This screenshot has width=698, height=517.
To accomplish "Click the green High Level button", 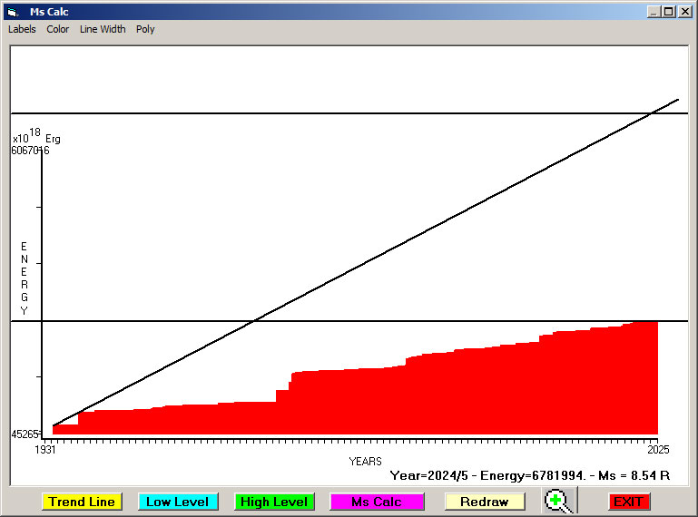I will (x=274, y=502).
